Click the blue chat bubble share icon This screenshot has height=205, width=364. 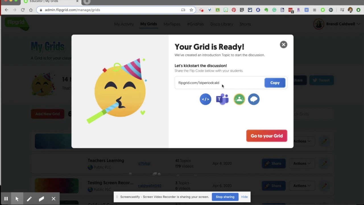(254, 99)
